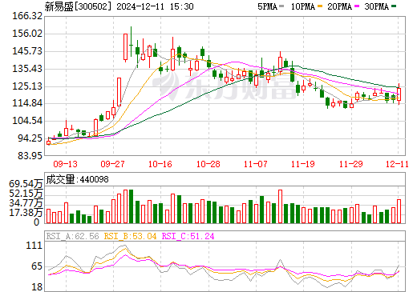Click the 10-16 date label

(x=160, y=164)
